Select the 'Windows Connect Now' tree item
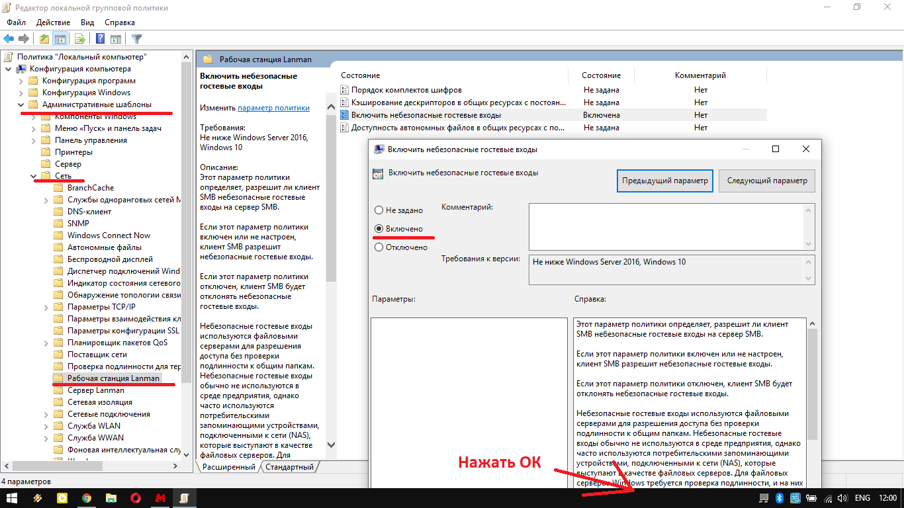Viewport: 904px width, 508px height. click(x=109, y=235)
